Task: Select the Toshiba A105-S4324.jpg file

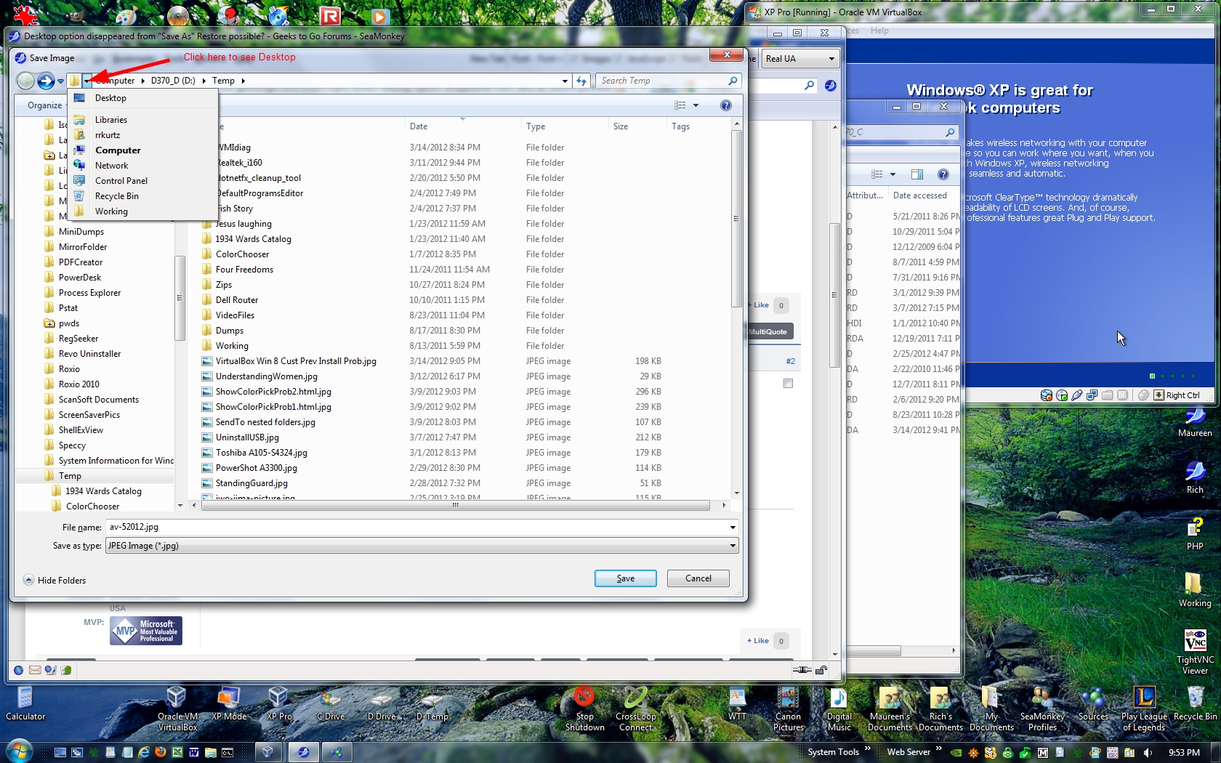Action: click(x=261, y=453)
